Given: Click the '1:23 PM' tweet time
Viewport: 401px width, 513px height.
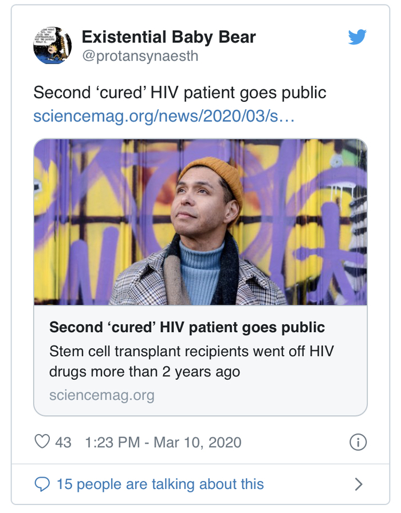Looking at the screenshot, I should pos(113,442).
